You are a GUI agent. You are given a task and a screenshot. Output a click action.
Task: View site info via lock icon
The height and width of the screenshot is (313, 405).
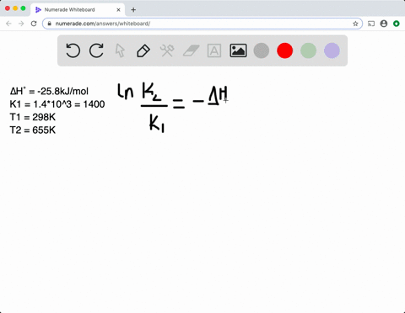[x=49, y=24]
